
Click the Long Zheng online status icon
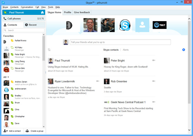pos(12,61)
